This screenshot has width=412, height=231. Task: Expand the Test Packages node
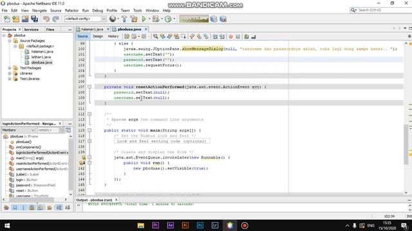[10, 68]
